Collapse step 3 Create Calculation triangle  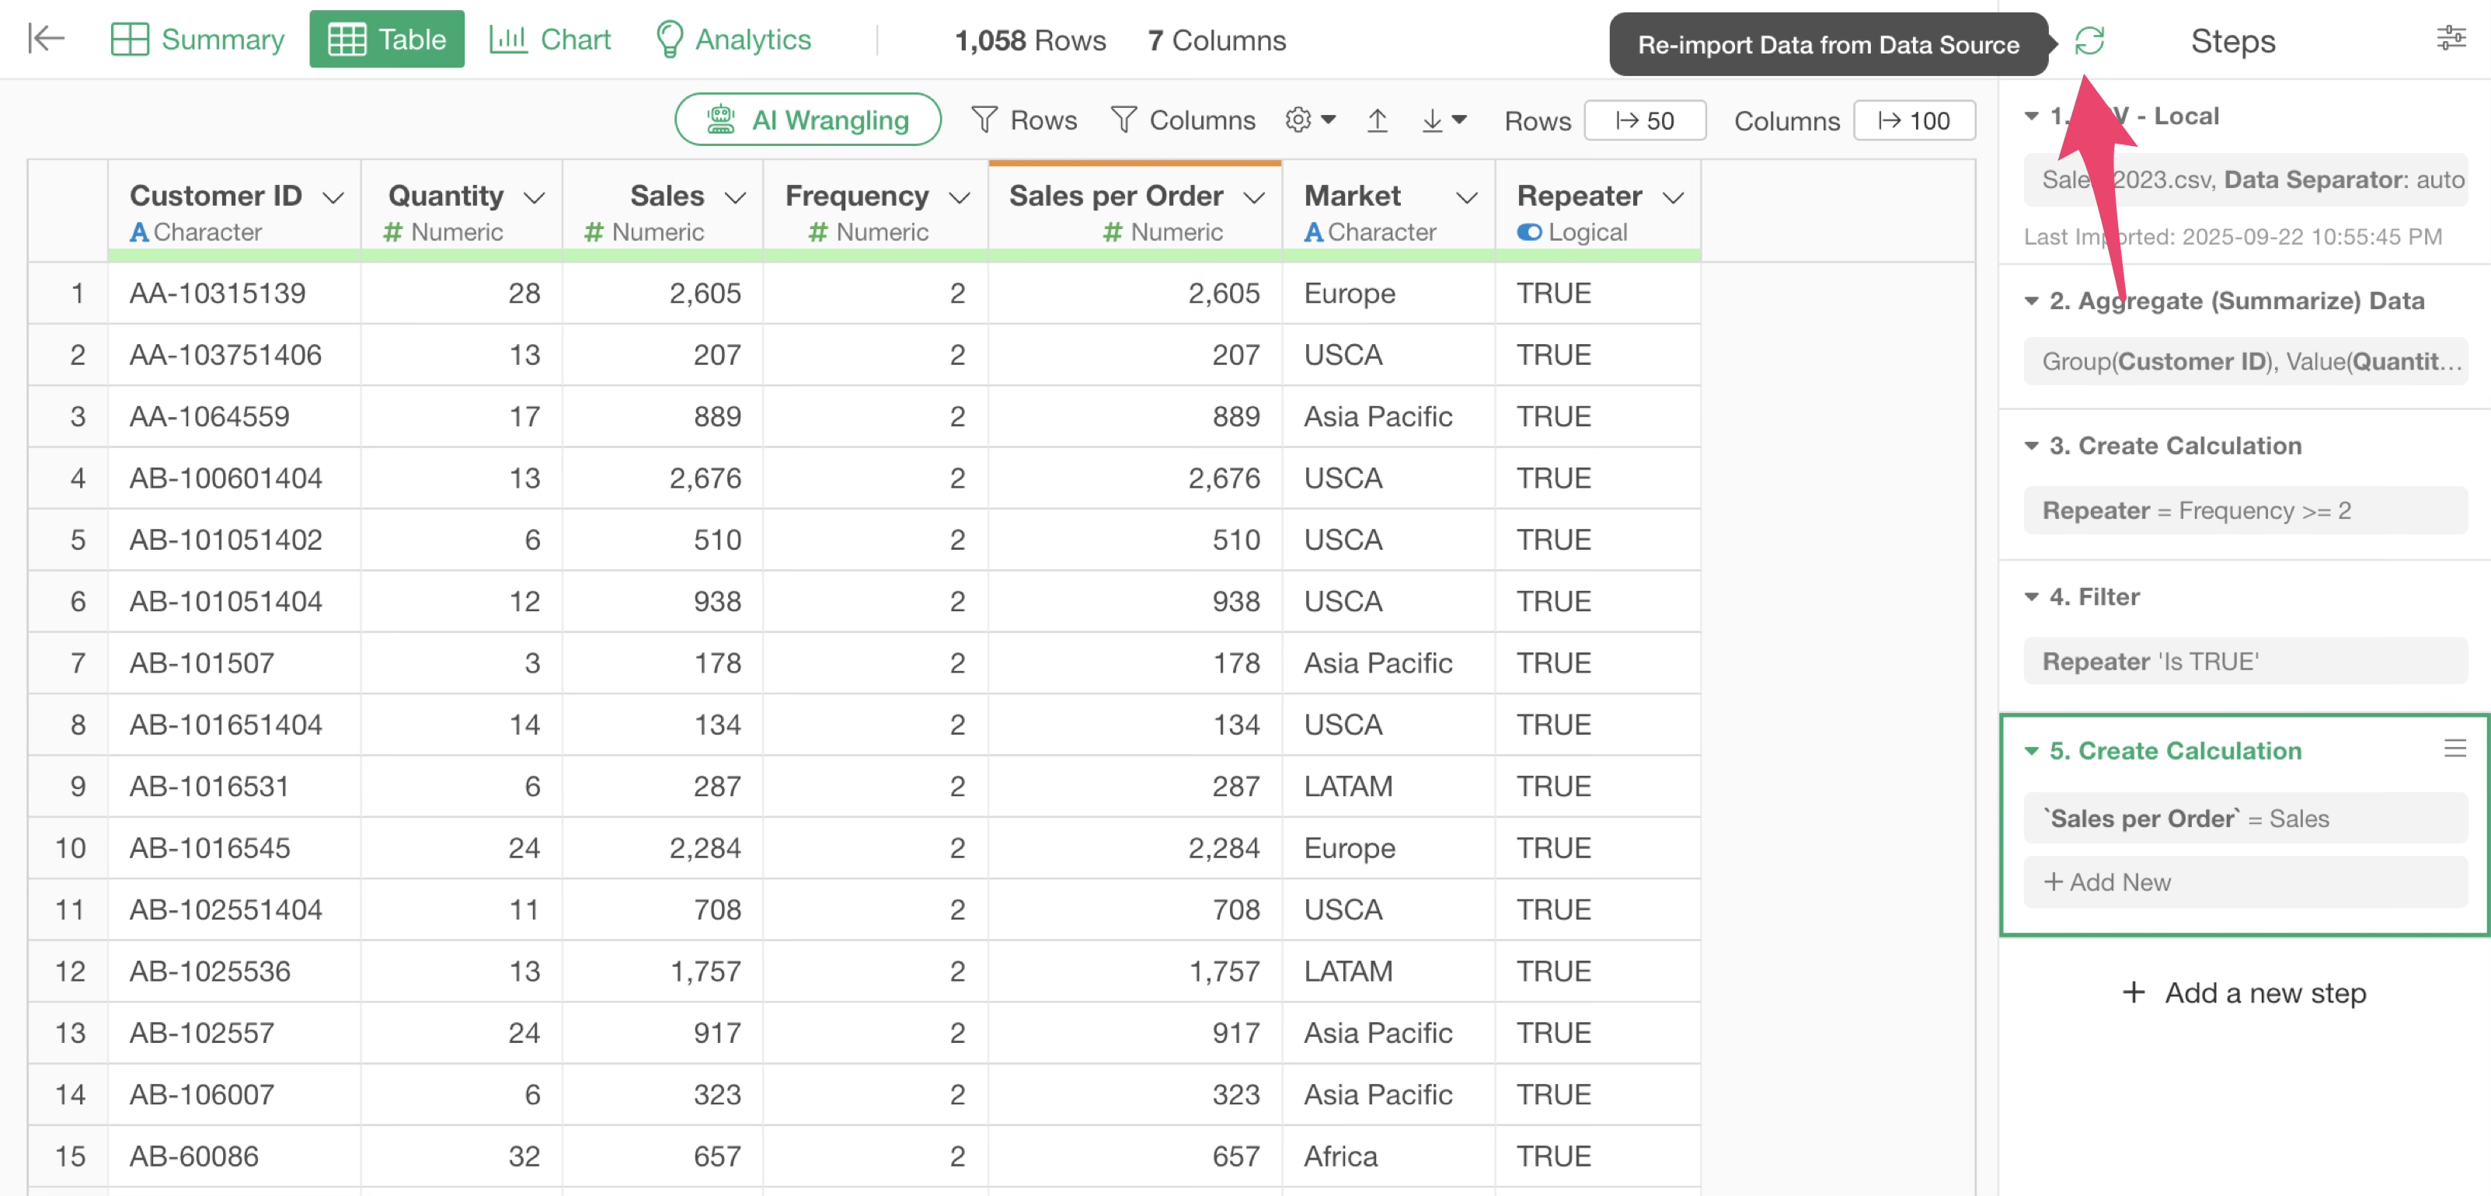tap(2032, 447)
